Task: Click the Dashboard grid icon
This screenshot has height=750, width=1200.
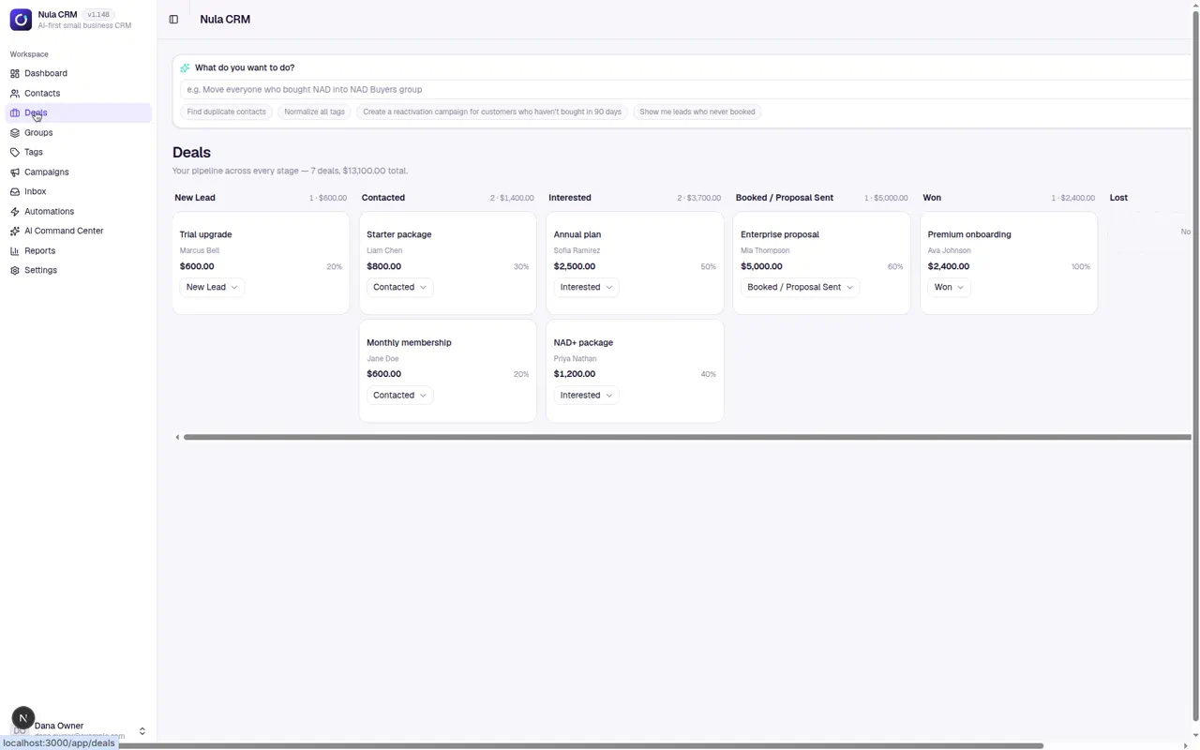Action: [x=15, y=73]
